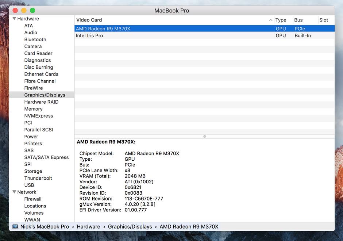The height and width of the screenshot is (241, 343).
Task: Click the Hardware category label
Action: pyautogui.click(x=28, y=19)
